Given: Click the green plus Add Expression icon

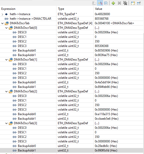Looking at the screenshot, I should tap(113, 3).
